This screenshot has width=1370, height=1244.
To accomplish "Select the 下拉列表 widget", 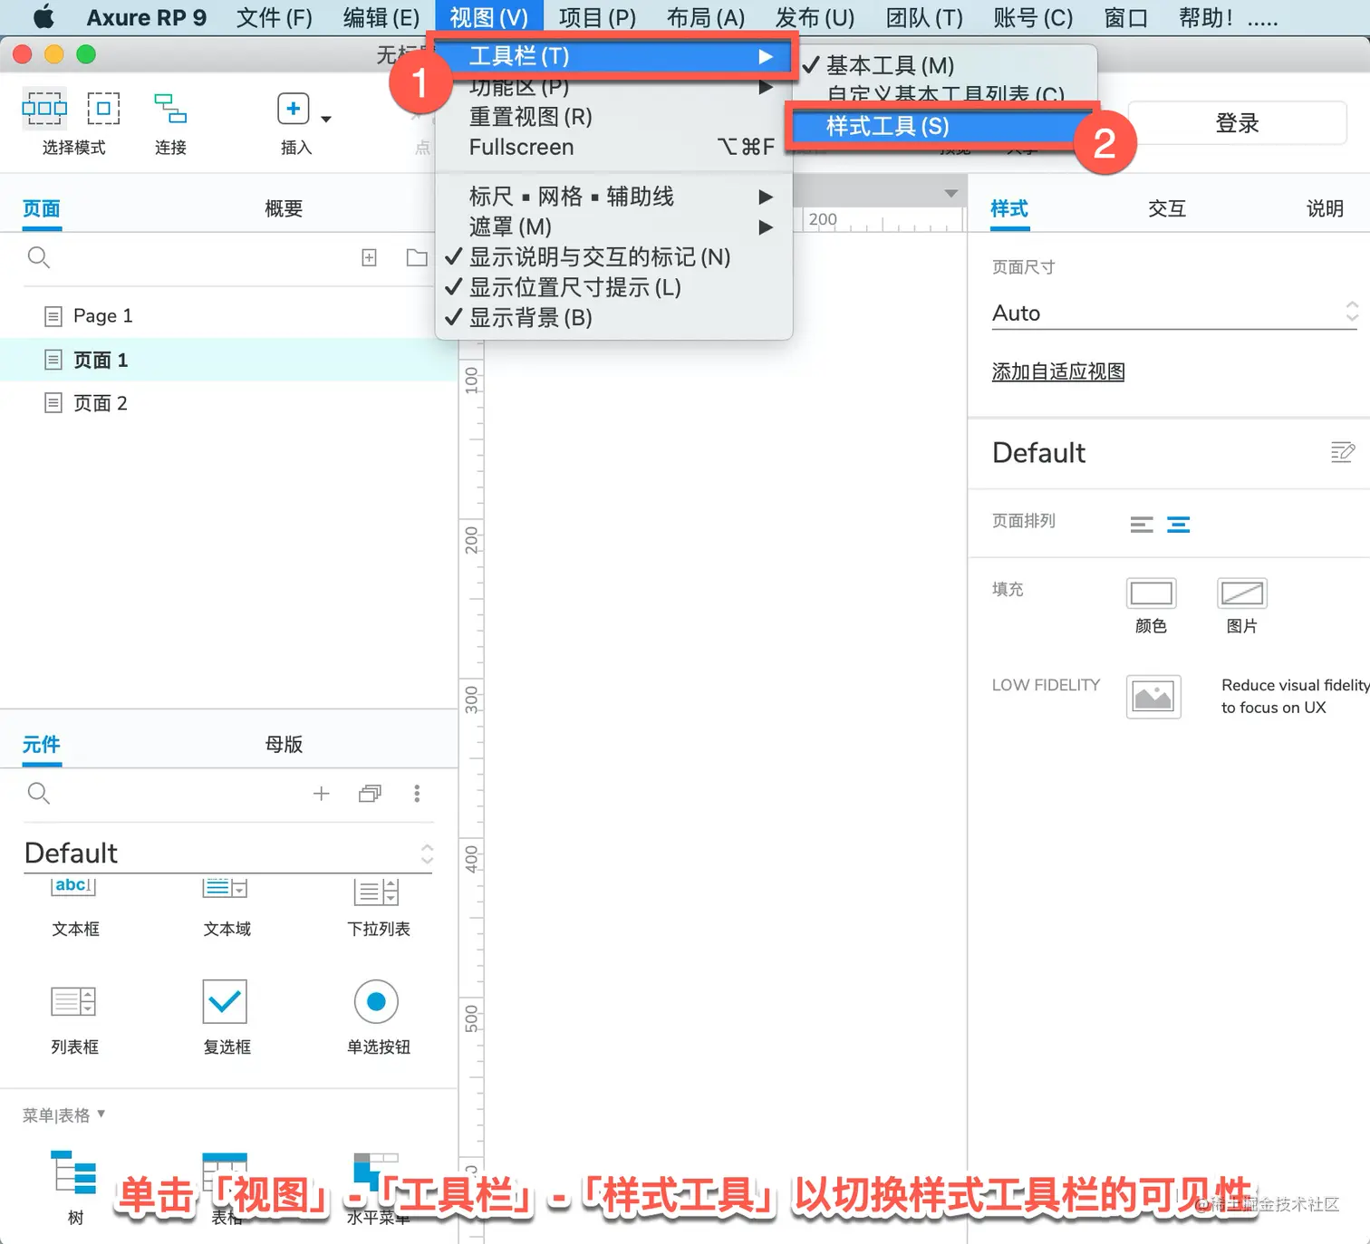I will (378, 906).
